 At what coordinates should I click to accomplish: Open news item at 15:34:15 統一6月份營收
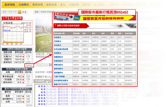point(78,101)
